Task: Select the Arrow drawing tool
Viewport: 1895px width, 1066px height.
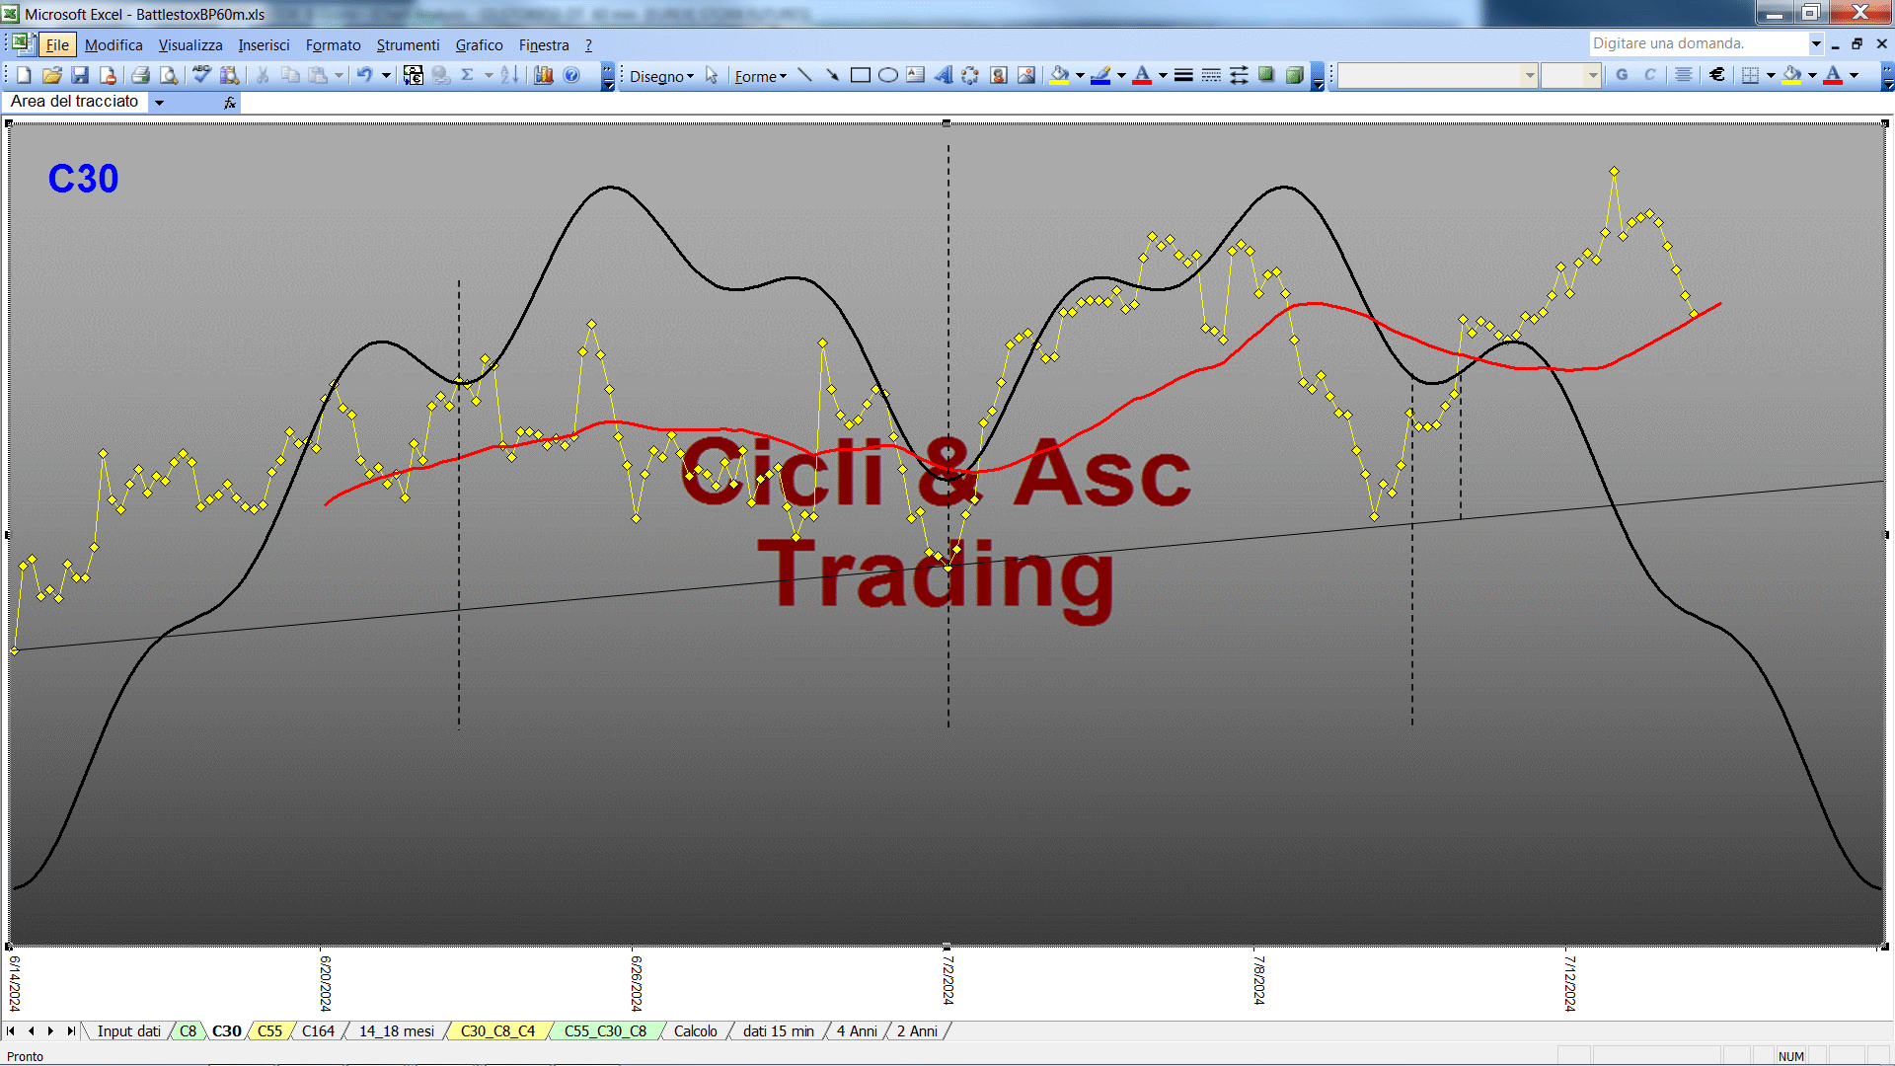Action: point(832,75)
